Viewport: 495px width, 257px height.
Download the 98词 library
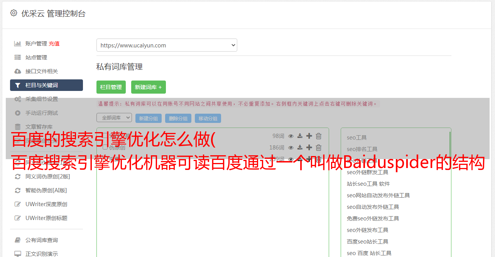[x=300, y=136]
